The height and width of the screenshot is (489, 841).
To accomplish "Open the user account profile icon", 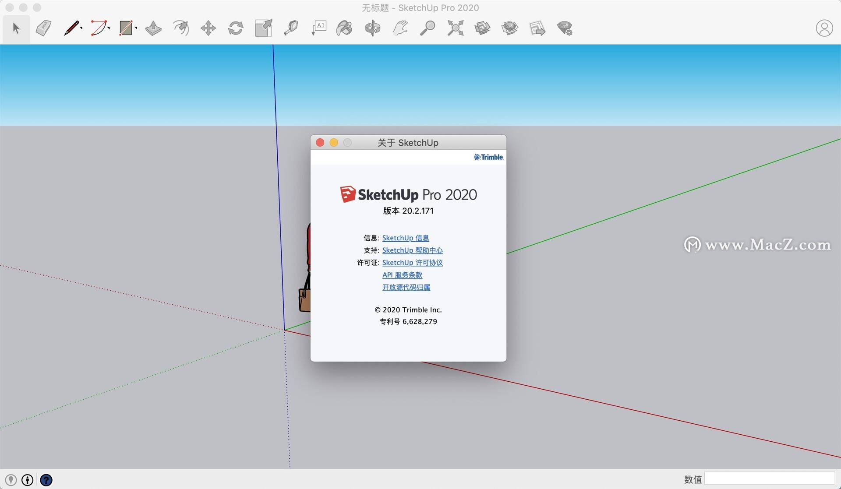I will point(824,28).
